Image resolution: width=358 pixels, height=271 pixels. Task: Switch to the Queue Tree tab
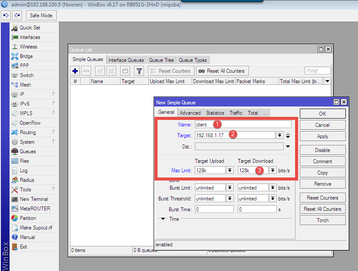click(x=161, y=60)
